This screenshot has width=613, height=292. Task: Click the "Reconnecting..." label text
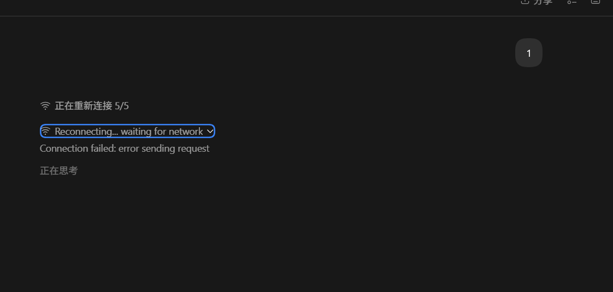point(86,132)
